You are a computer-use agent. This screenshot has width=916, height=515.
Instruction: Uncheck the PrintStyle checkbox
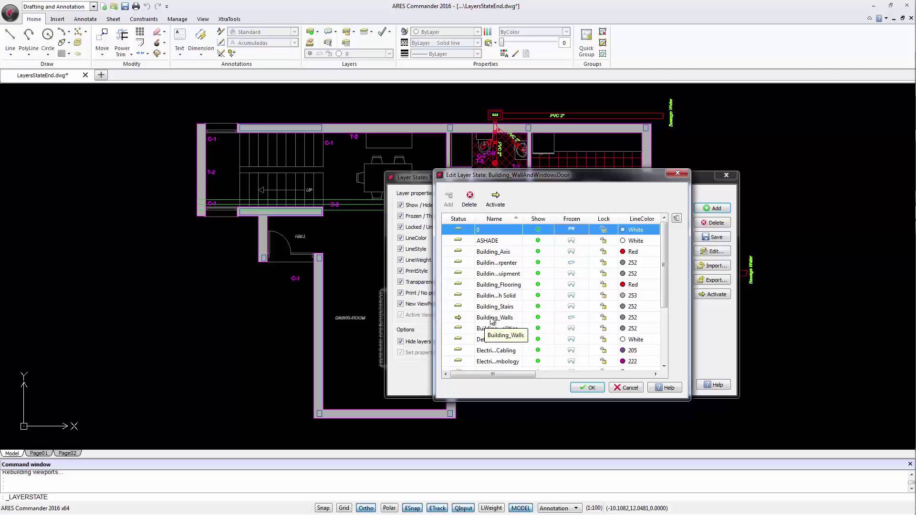(x=401, y=271)
